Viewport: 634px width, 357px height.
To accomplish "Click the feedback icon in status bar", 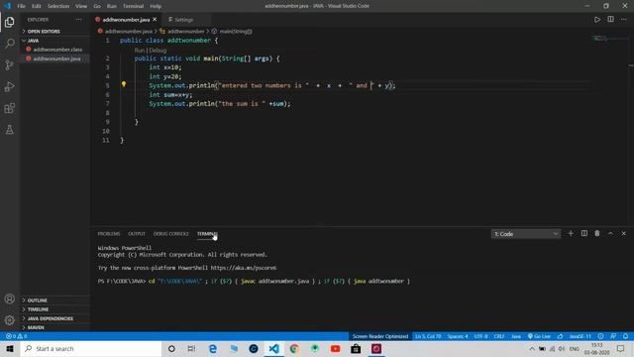I will pyautogui.click(x=613, y=336).
